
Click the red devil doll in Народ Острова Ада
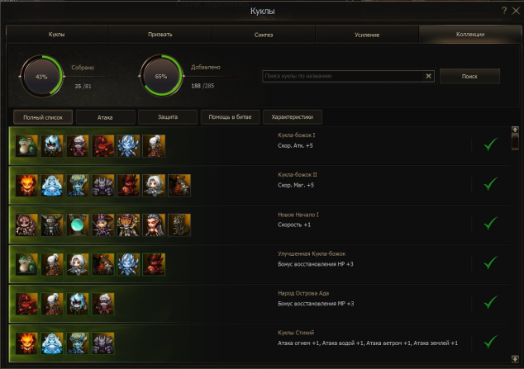coord(26,304)
